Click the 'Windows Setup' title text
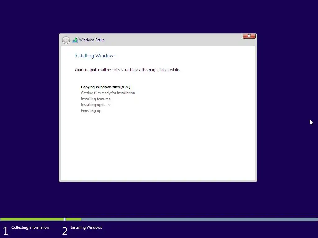The width and height of the screenshot is (318, 238). (x=92, y=40)
